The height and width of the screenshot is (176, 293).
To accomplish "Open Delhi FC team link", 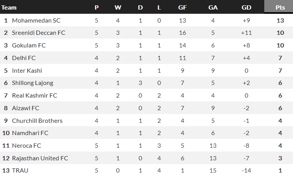I will [x=24, y=58].
